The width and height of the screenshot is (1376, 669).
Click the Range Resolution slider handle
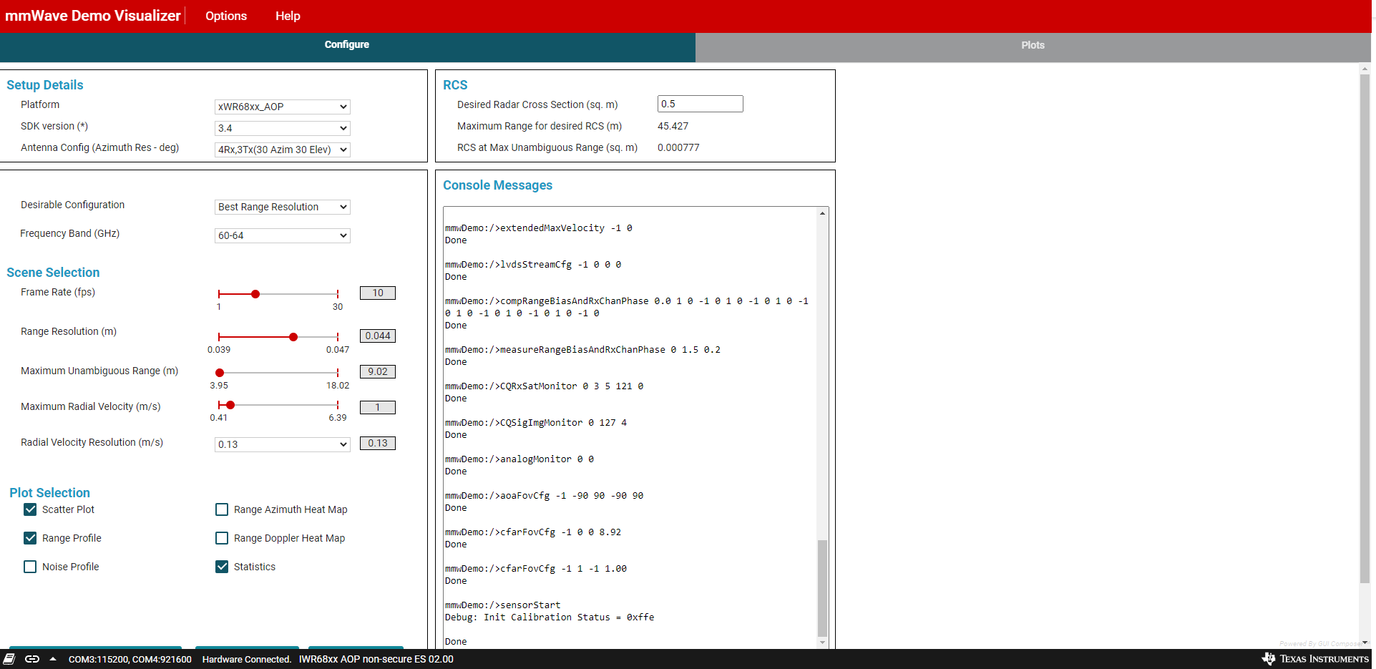(293, 337)
